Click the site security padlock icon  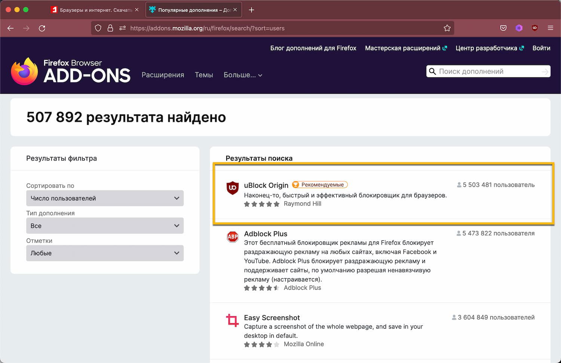(x=110, y=28)
